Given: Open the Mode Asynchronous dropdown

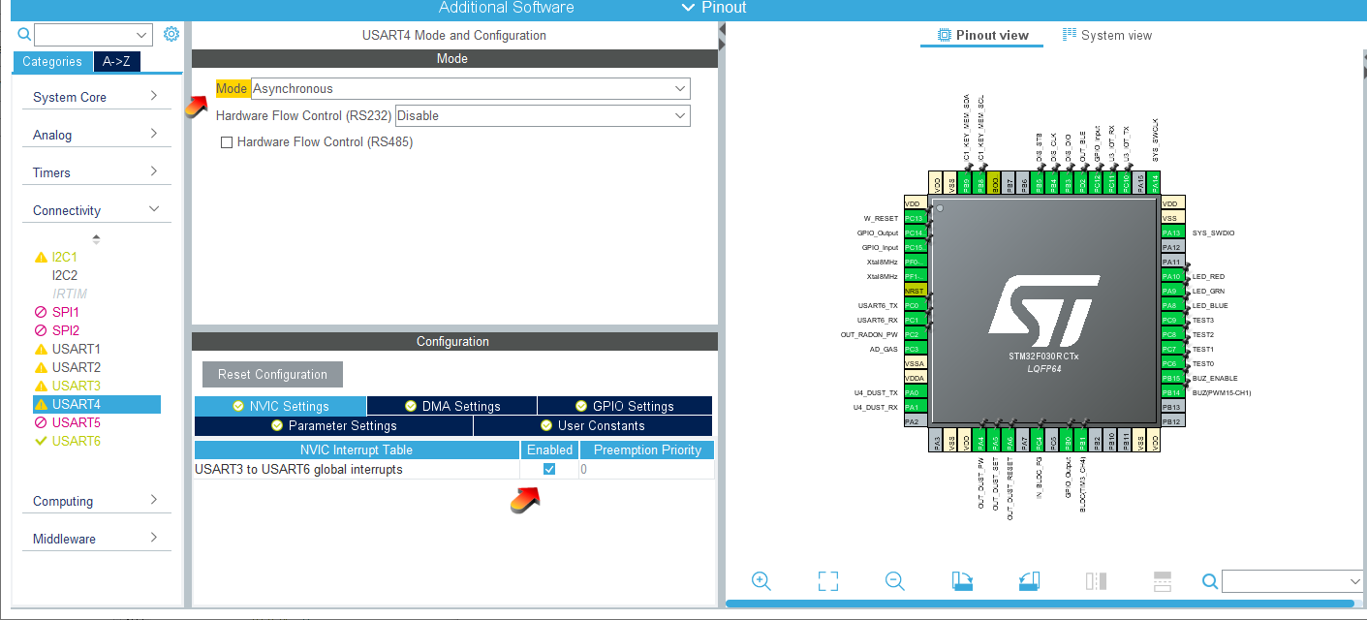Looking at the screenshot, I should tap(471, 89).
